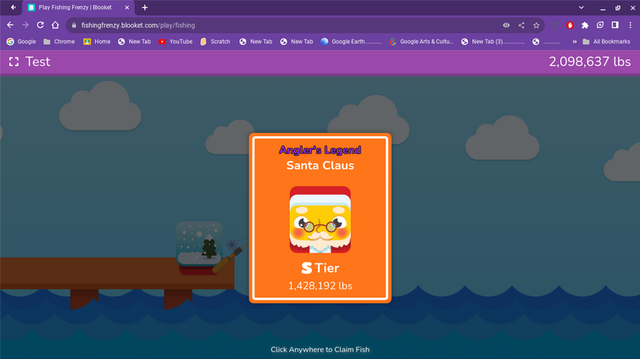Open the Extensions puzzle-piece menu
The width and height of the screenshot is (640, 359).
click(x=585, y=25)
